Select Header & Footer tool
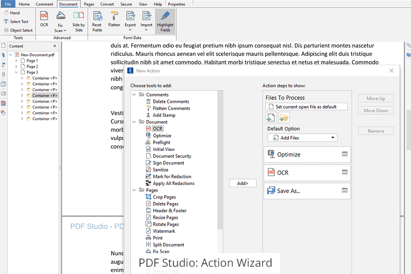The image size is (411, 274). click(166, 211)
